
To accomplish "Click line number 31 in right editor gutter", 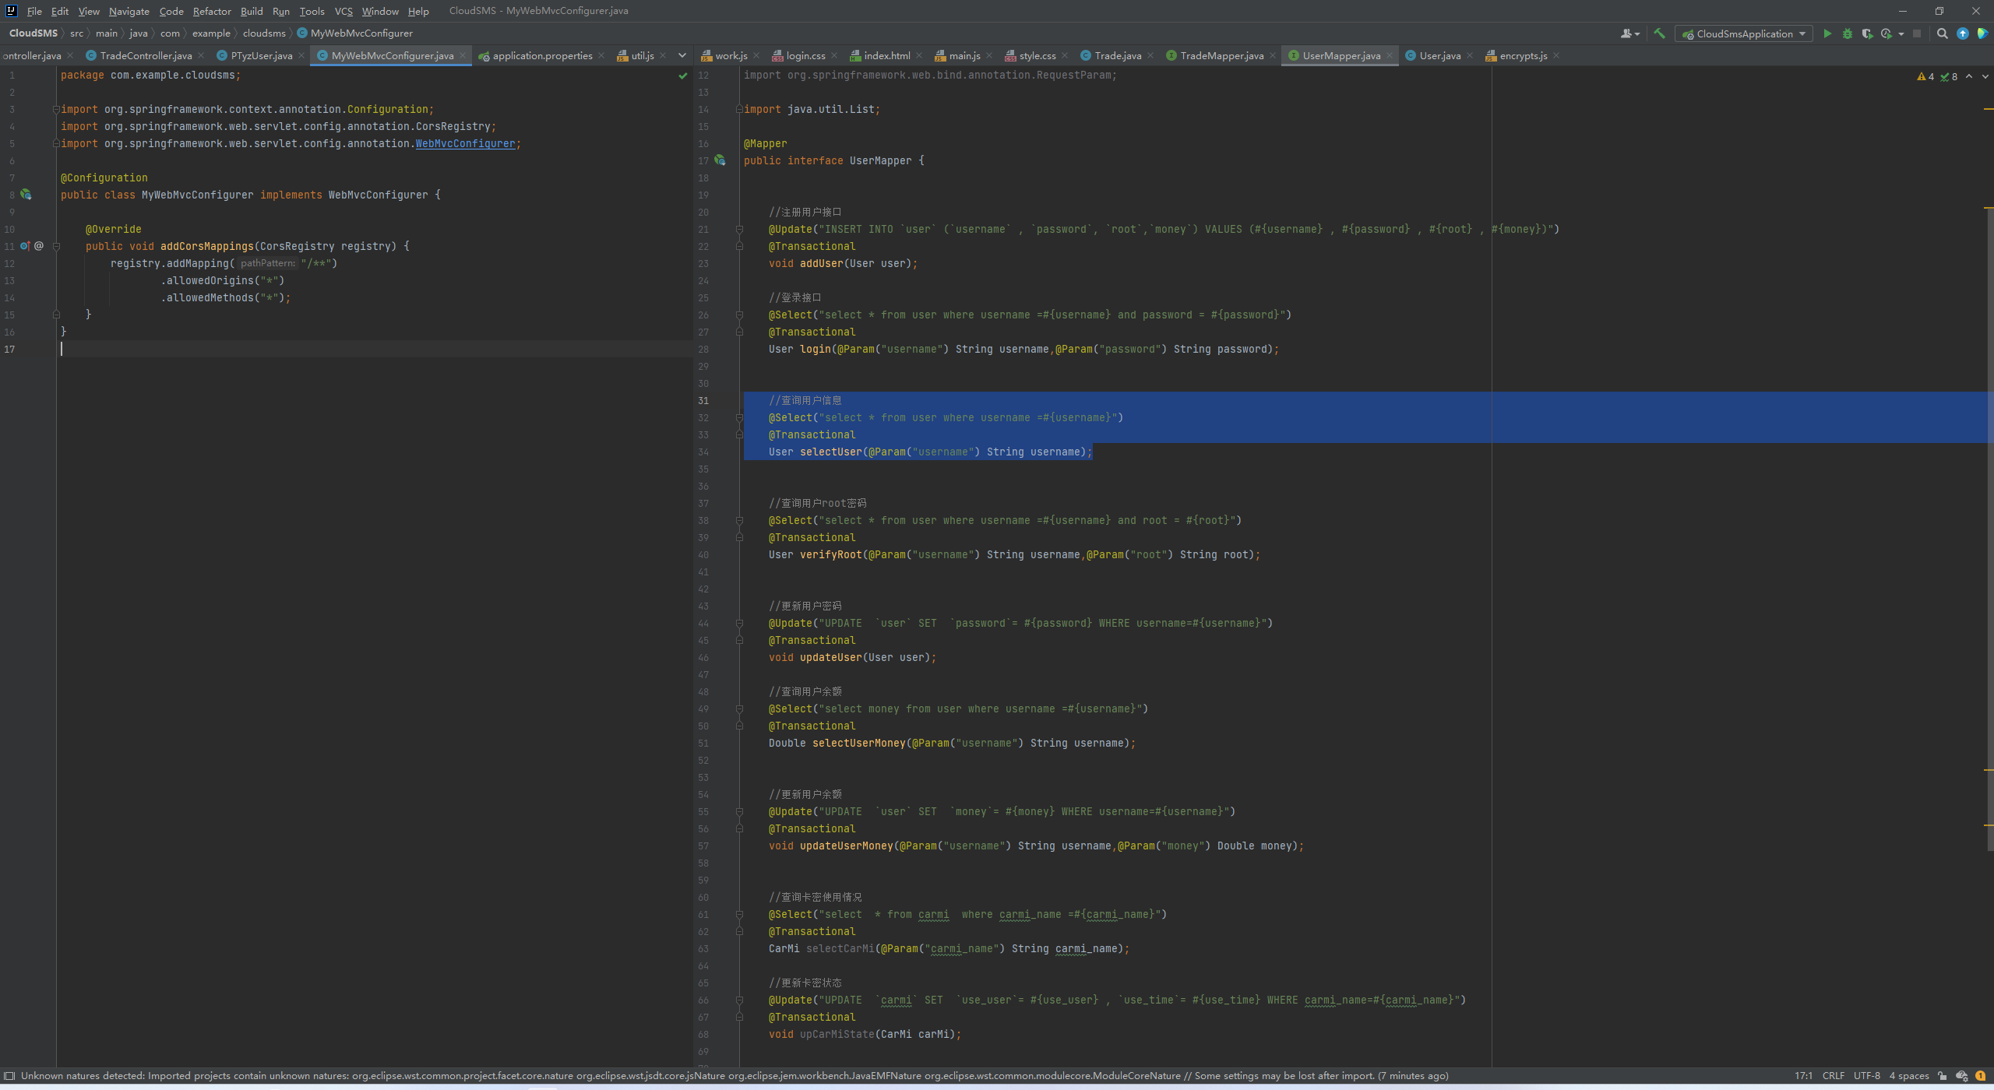I will point(703,400).
